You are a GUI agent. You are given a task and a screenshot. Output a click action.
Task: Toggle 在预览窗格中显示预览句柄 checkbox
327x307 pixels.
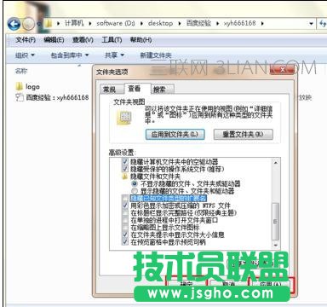pos(125,242)
